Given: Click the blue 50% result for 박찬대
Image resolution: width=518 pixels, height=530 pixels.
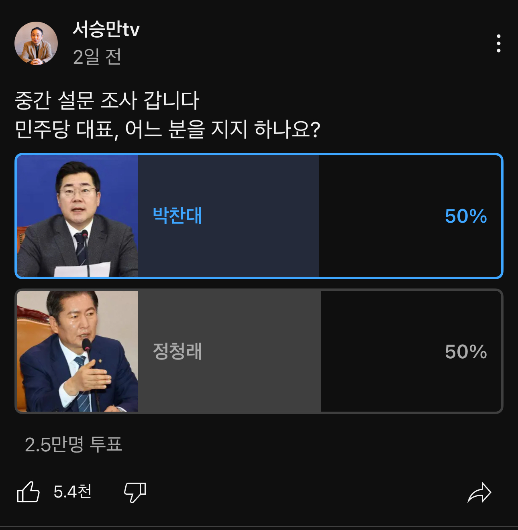Looking at the screenshot, I should (466, 216).
